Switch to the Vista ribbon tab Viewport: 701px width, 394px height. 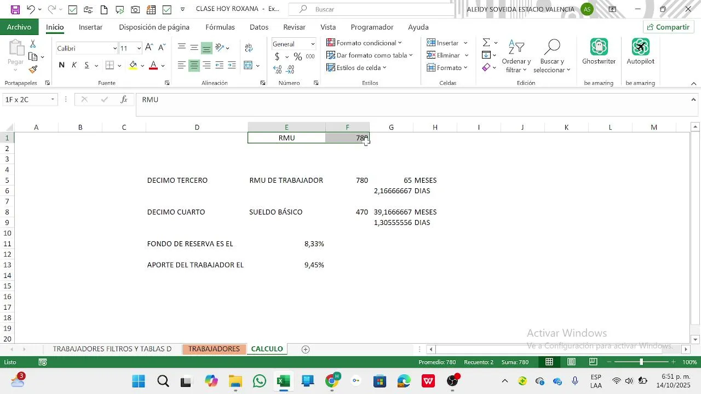pos(328,27)
